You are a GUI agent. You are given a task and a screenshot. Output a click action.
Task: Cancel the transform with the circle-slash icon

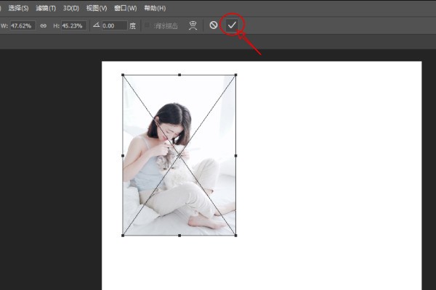(214, 25)
